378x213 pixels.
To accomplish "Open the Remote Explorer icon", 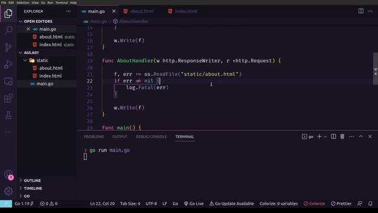I will 8,82.
